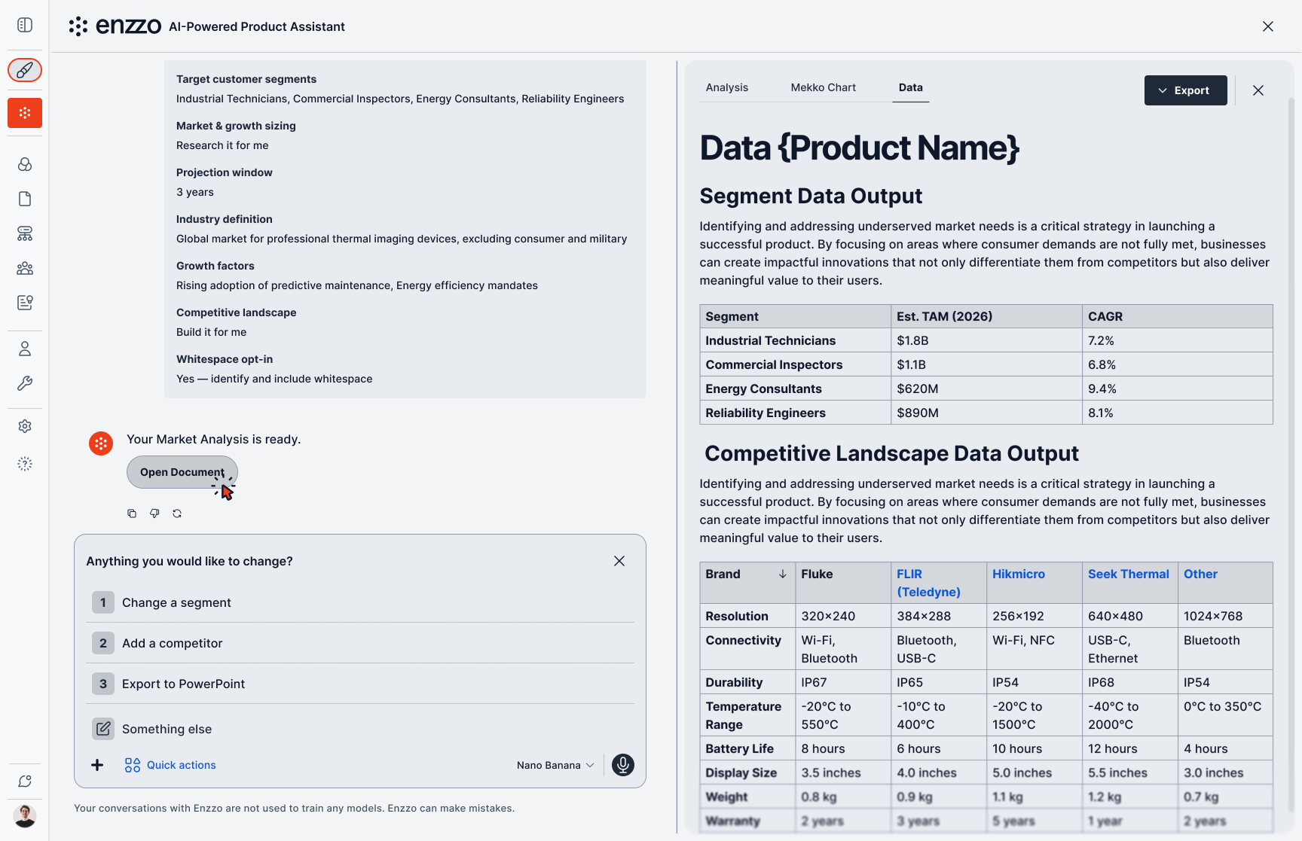Viewport: 1302px width, 841px height.
Task: Click the Reliability Engineers segment cell
Action: click(x=795, y=413)
